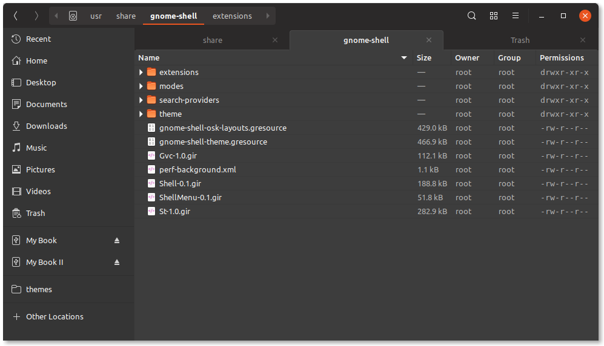Navigate to usr in the path bar
Screen dimensions: 604x346
point(96,16)
